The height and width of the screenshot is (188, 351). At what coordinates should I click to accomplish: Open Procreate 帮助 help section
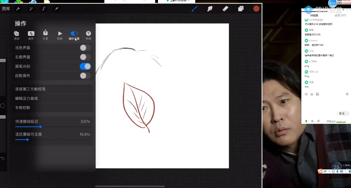(88, 35)
